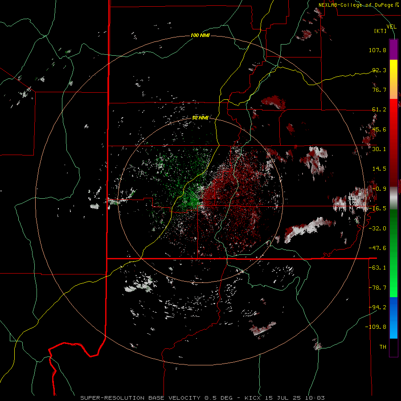Select the -32.0 legend value

377,228
